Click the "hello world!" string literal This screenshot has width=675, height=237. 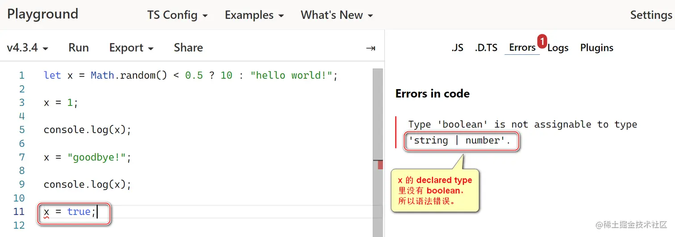pyautogui.click(x=291, y=75)
